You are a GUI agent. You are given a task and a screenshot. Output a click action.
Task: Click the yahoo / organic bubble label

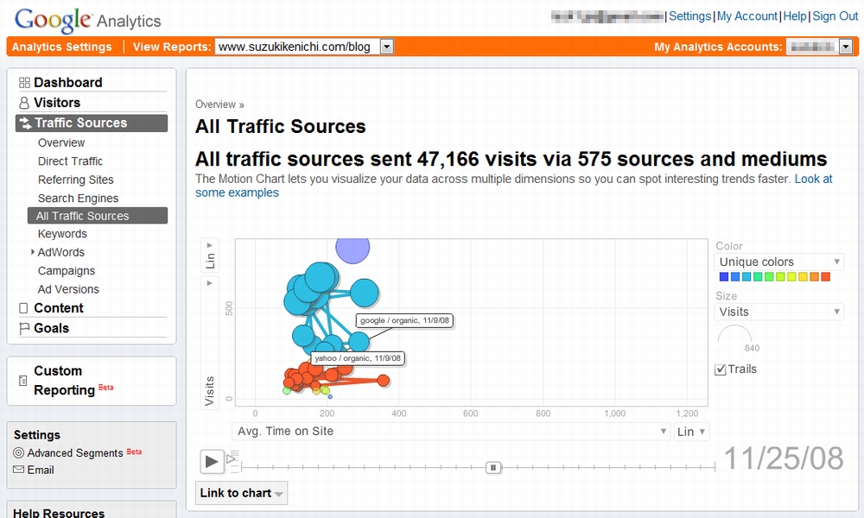[x=358, y=358]
